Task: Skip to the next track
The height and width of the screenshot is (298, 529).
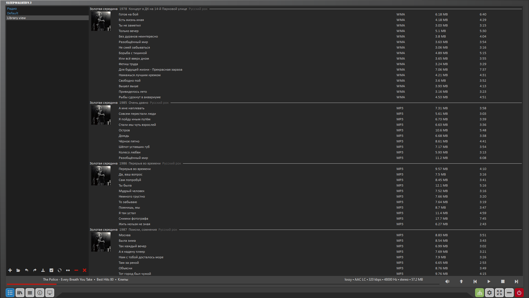Action: click(516, 281)
